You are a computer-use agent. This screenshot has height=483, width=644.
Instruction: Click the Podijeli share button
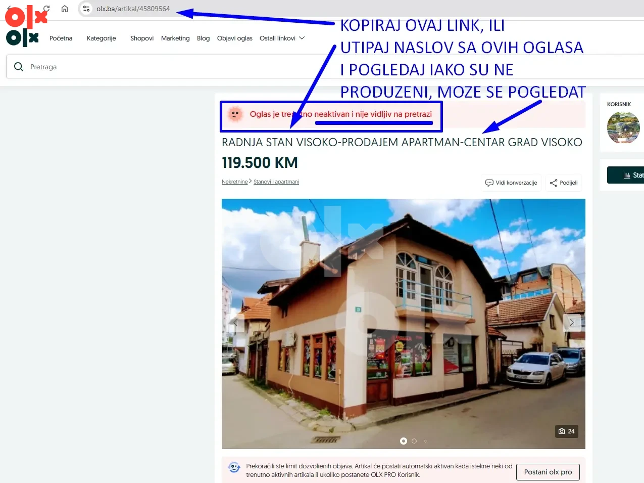(x=564, y=183)
